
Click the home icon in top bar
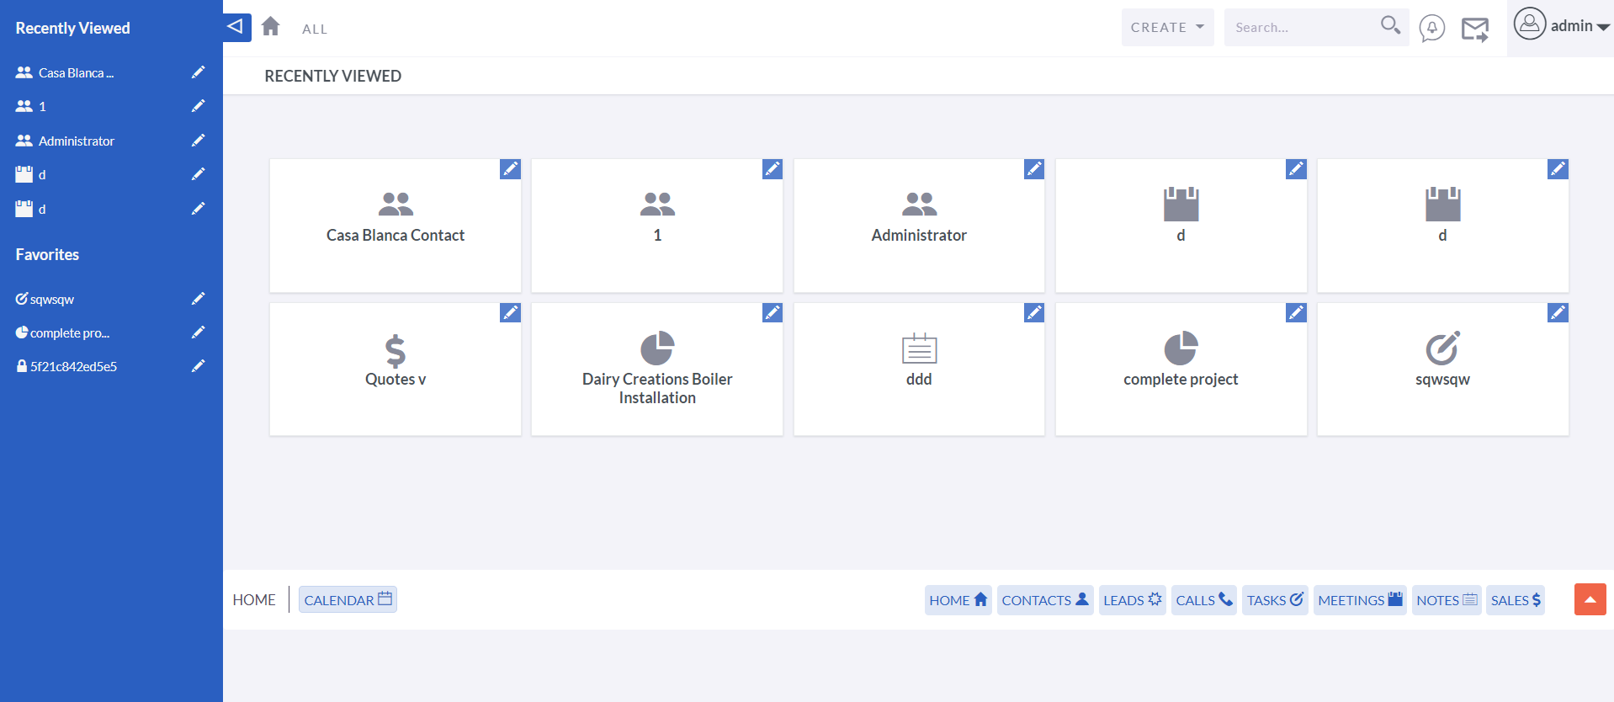pyautogui.click(x=270, y=27)
